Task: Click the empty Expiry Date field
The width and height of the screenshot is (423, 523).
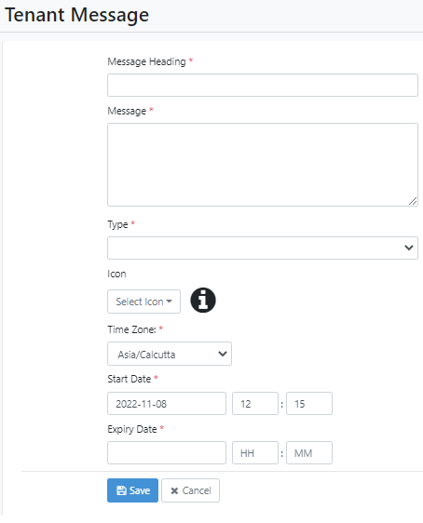Action: [x=167, y=453]
